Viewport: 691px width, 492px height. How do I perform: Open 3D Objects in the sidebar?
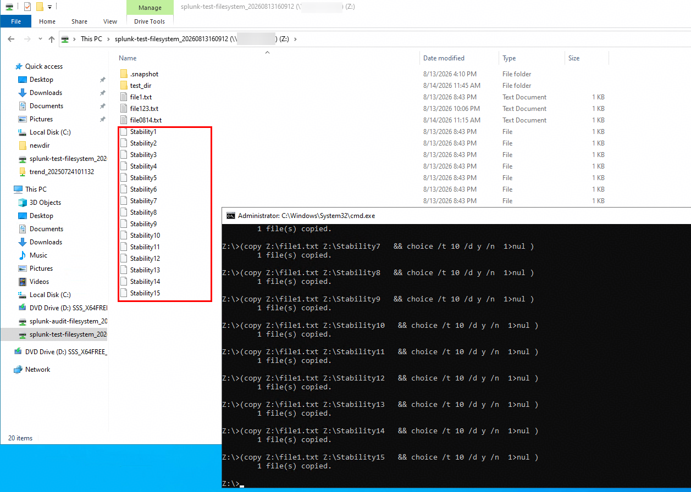[45, 203]
